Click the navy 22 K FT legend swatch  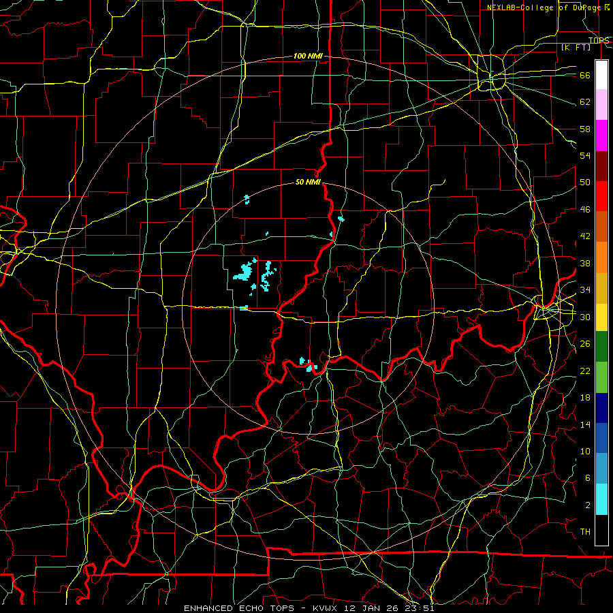601,408
